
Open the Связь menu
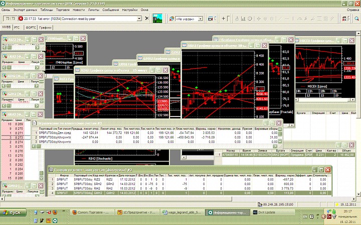(x=6, y=10)
